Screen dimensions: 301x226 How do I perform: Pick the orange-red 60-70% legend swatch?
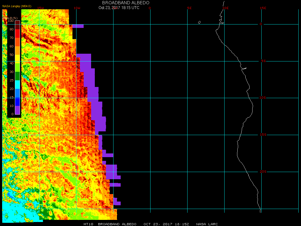pyautogui.click(x=18, y=42)
